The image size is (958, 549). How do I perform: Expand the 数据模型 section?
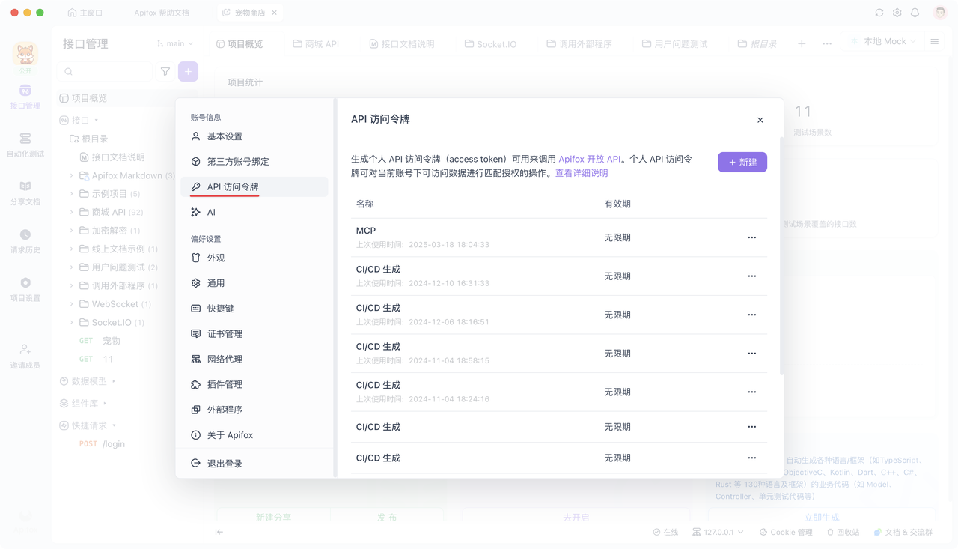[x=114, y=381]
